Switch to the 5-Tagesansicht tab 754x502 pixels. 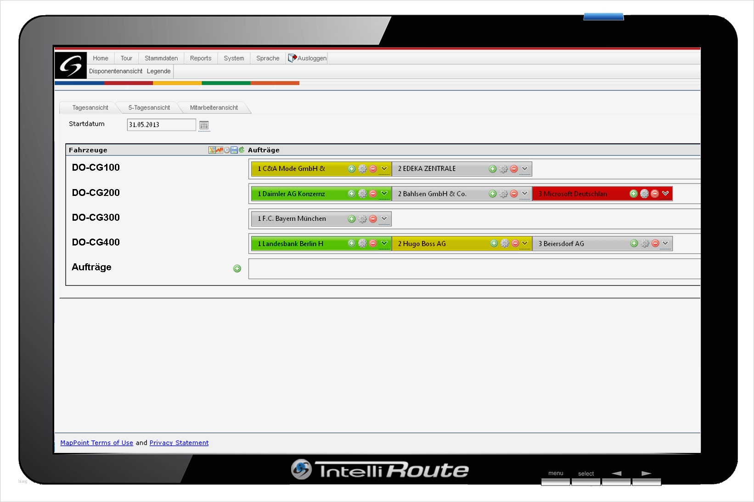pyautogui.click(x=149, y=108)
